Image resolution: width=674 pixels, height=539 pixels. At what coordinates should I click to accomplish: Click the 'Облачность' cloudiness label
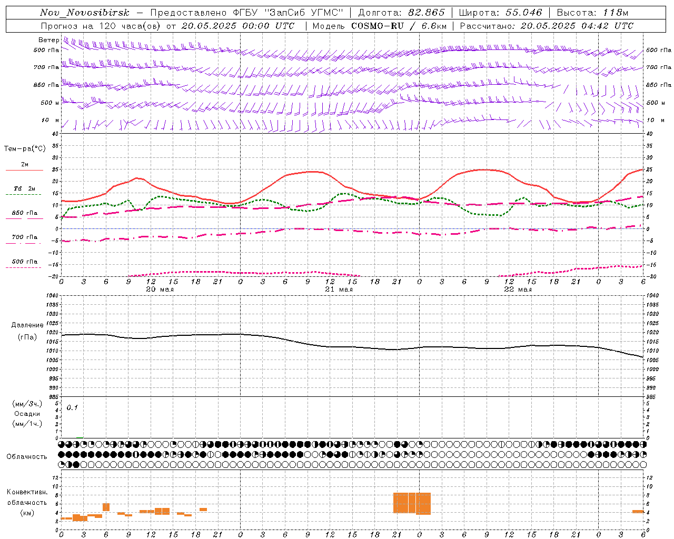click(x=27, y=457)
